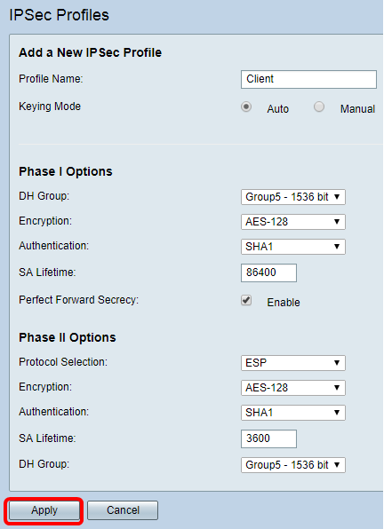The width and height of the screenshot is (384, 529).
Task: Click the Cancel button
Action: click(123, 510)
